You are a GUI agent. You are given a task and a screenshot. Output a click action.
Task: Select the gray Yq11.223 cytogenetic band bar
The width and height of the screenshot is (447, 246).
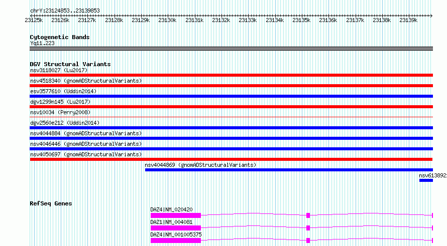231,49
